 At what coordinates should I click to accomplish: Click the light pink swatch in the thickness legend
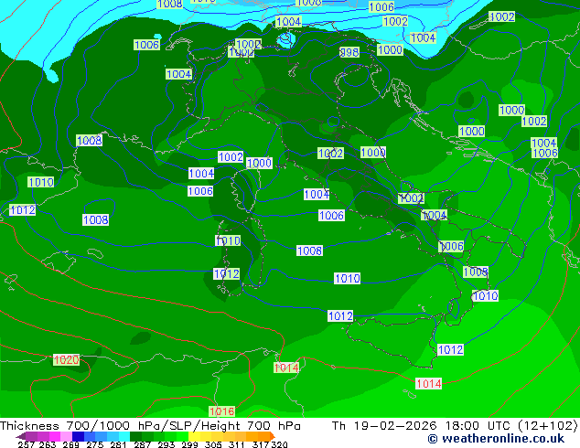point(66,436)
